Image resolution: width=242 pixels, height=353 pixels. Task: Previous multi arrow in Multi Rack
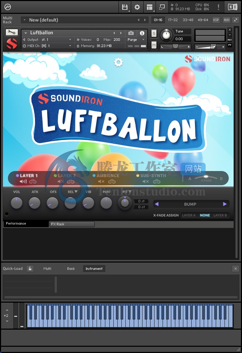tap(138, 20)
